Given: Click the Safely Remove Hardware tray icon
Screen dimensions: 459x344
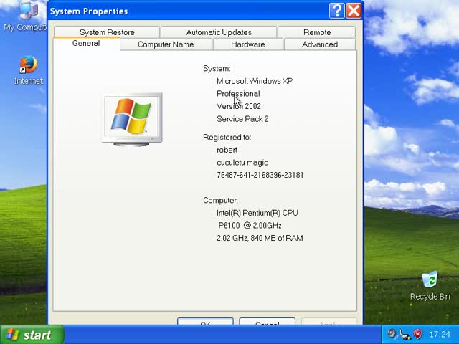Looking at the screenshot, I should click(x=405, y=335).
